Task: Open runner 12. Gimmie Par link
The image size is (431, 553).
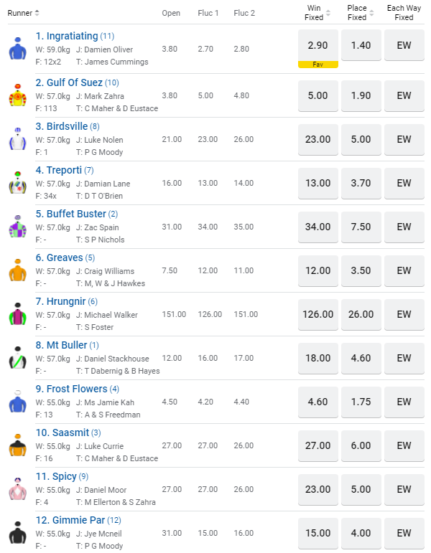Action: click(x=70, y=520)
